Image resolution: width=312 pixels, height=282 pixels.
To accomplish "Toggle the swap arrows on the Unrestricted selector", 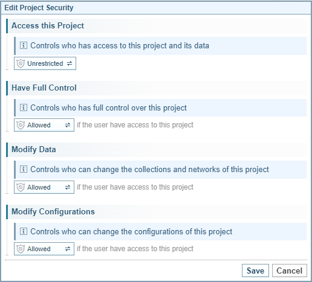I will tap(70, 63).
